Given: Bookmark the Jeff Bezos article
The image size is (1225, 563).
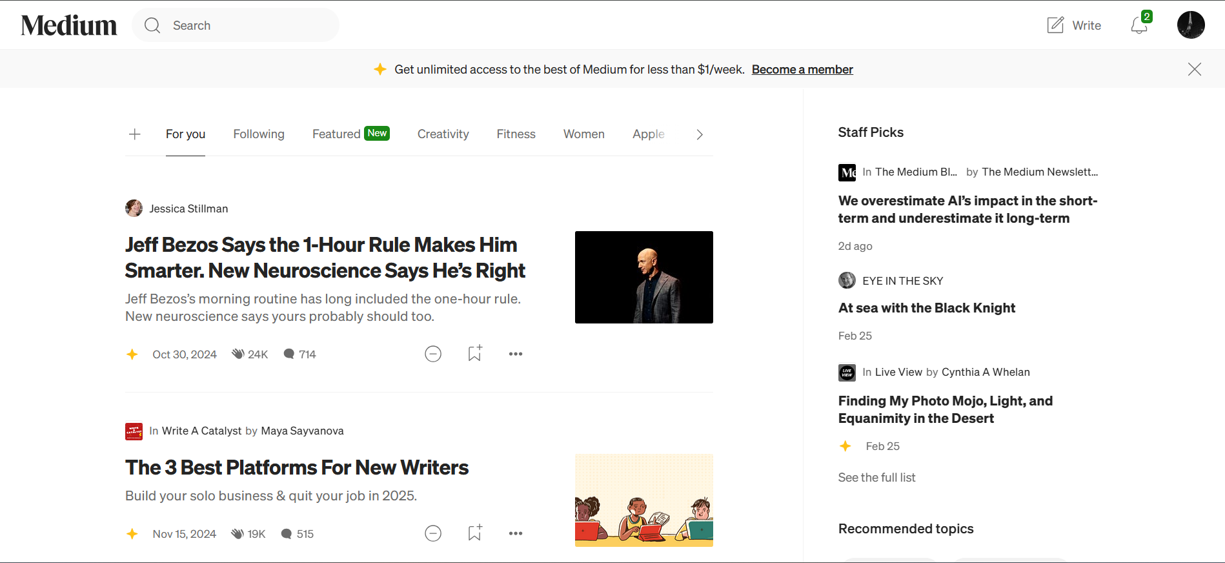Looking at the screenshot, I should [475, 353].
